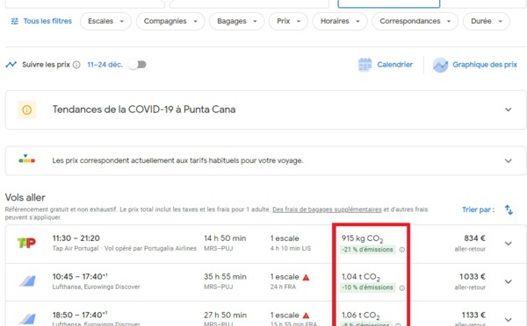
Task: Expand the 1 133 € flight details
Action: coord(509,320)
